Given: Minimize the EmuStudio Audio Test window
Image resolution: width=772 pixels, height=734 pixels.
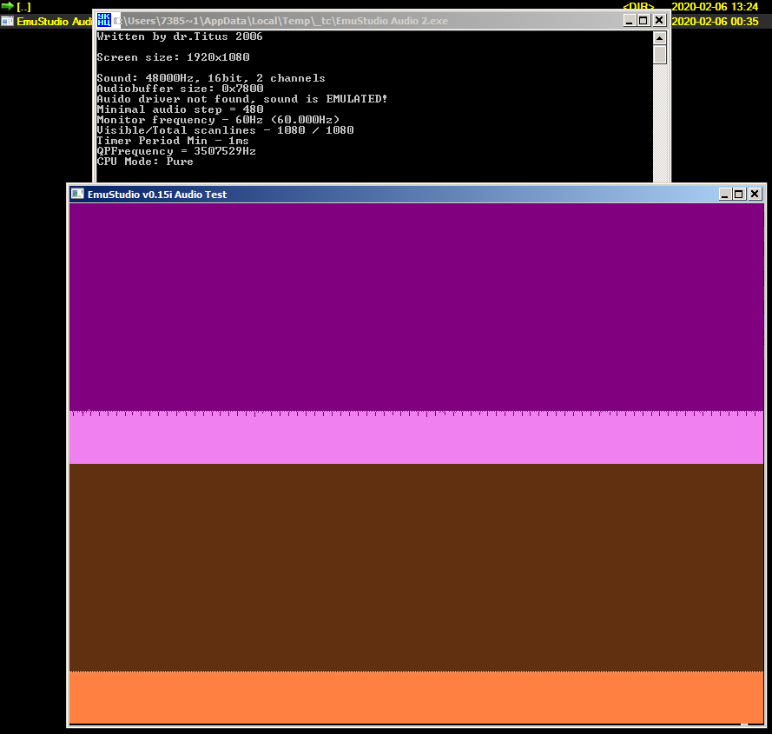Looking at the screenshot, I should [x=724, y=195].
